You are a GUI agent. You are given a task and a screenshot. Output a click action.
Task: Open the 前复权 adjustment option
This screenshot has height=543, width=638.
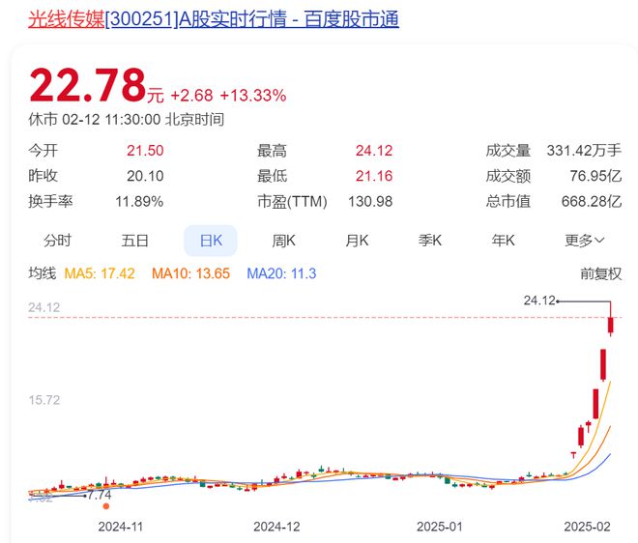point(601,273)
